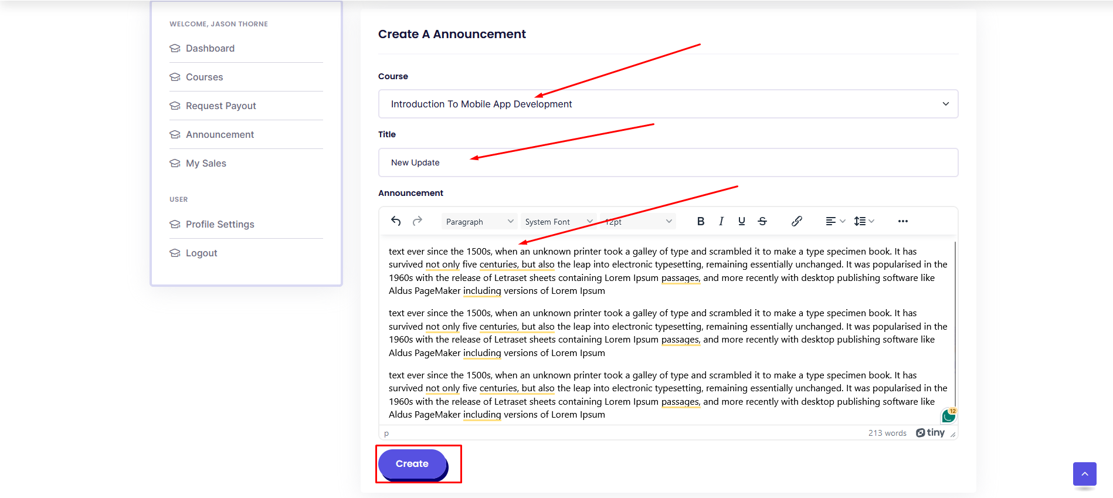1113x498 pixels.
Task: Click the editor resize handle icon
Action: (x=953, y=434)
